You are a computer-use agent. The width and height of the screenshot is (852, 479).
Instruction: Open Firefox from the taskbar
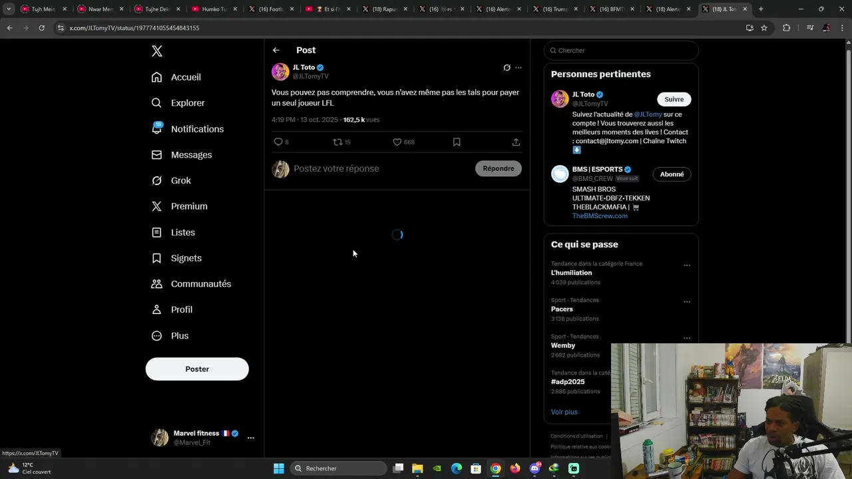pyautogui.click(x=515, y=468)
